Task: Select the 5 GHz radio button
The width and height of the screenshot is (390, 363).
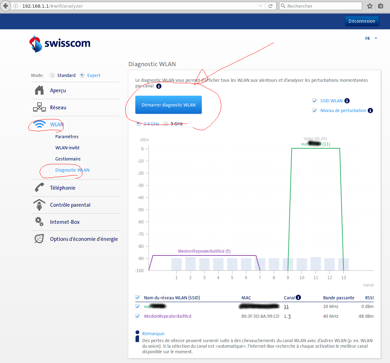Action: click(166, 124)
